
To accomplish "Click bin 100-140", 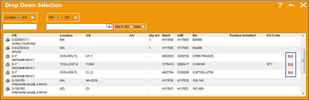I will point(198,80).
